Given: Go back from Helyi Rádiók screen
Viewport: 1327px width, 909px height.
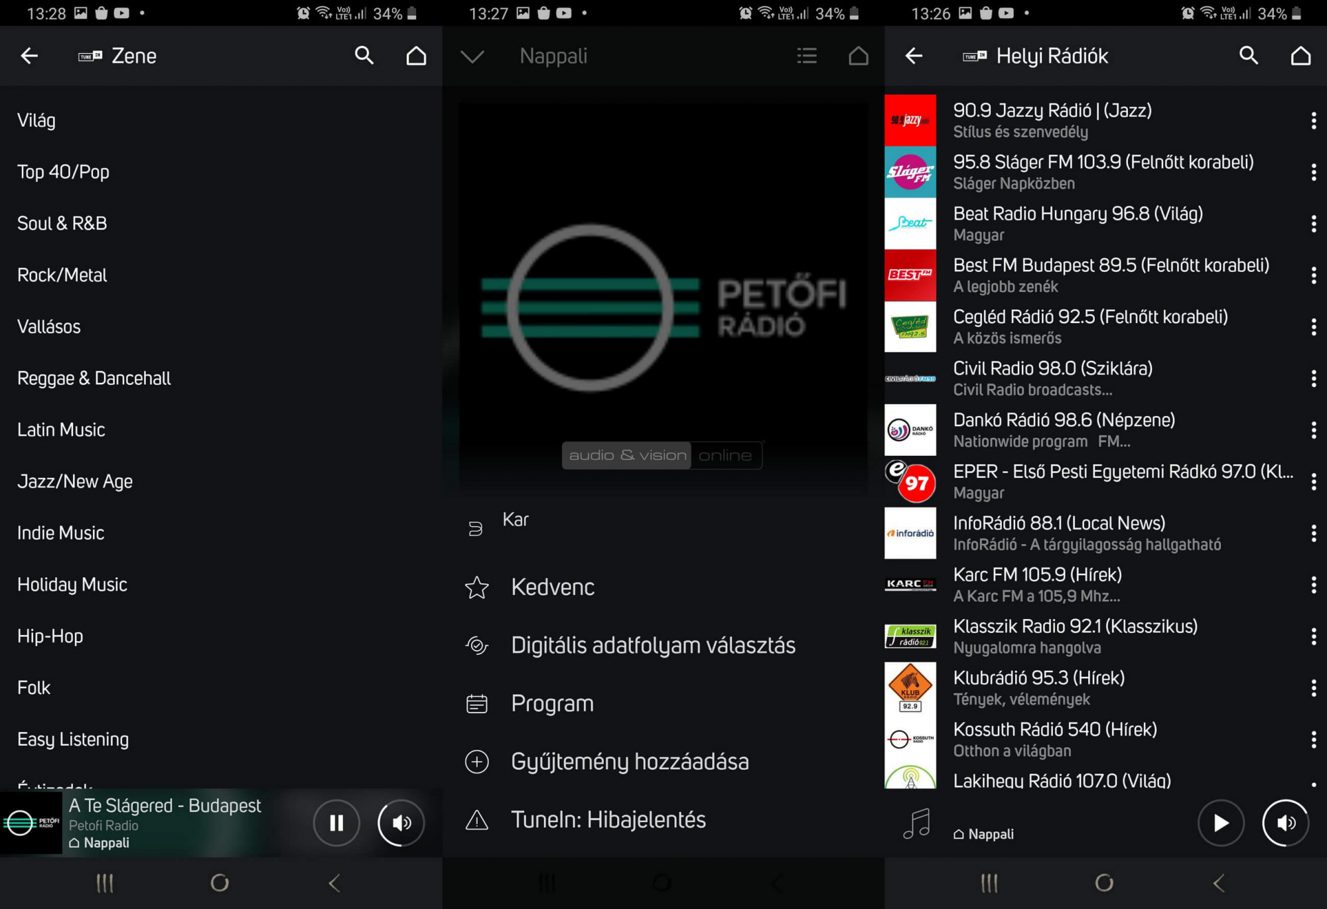Looking at the screenshot, I should [x=914, y=56].
